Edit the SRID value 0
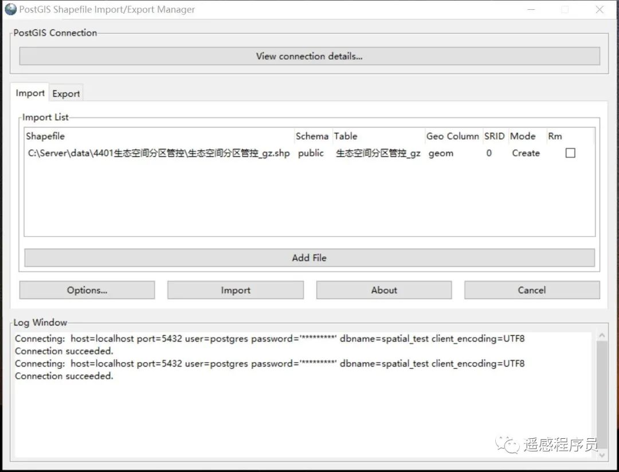This screenshot has width=619, height=472. point(489,153)
